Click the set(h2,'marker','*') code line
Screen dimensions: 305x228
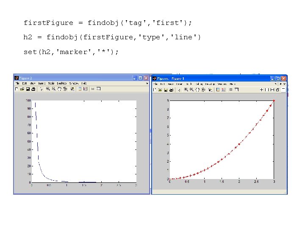point(71,52)
